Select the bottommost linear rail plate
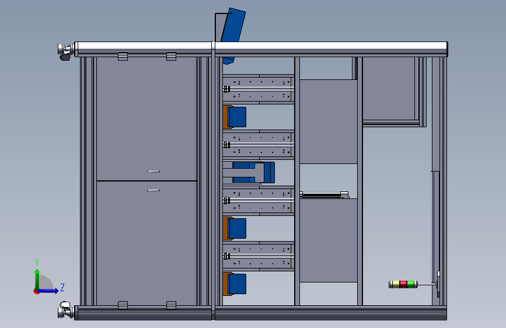Image resolution: width=506 pixels, height=328 pixels. tap(259, 256)
